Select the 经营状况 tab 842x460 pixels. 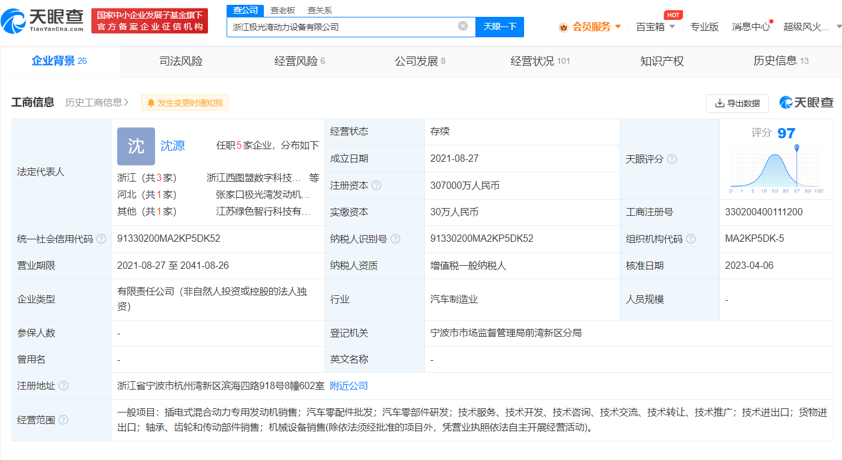(534, 61)
